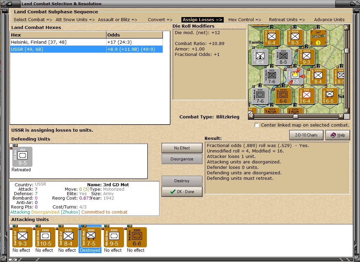
Task: Click the [Zhukov] status text
Action: [70, 212]
